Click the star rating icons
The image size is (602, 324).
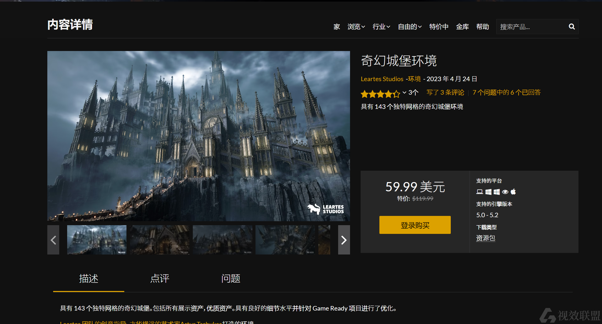(380, 94)
